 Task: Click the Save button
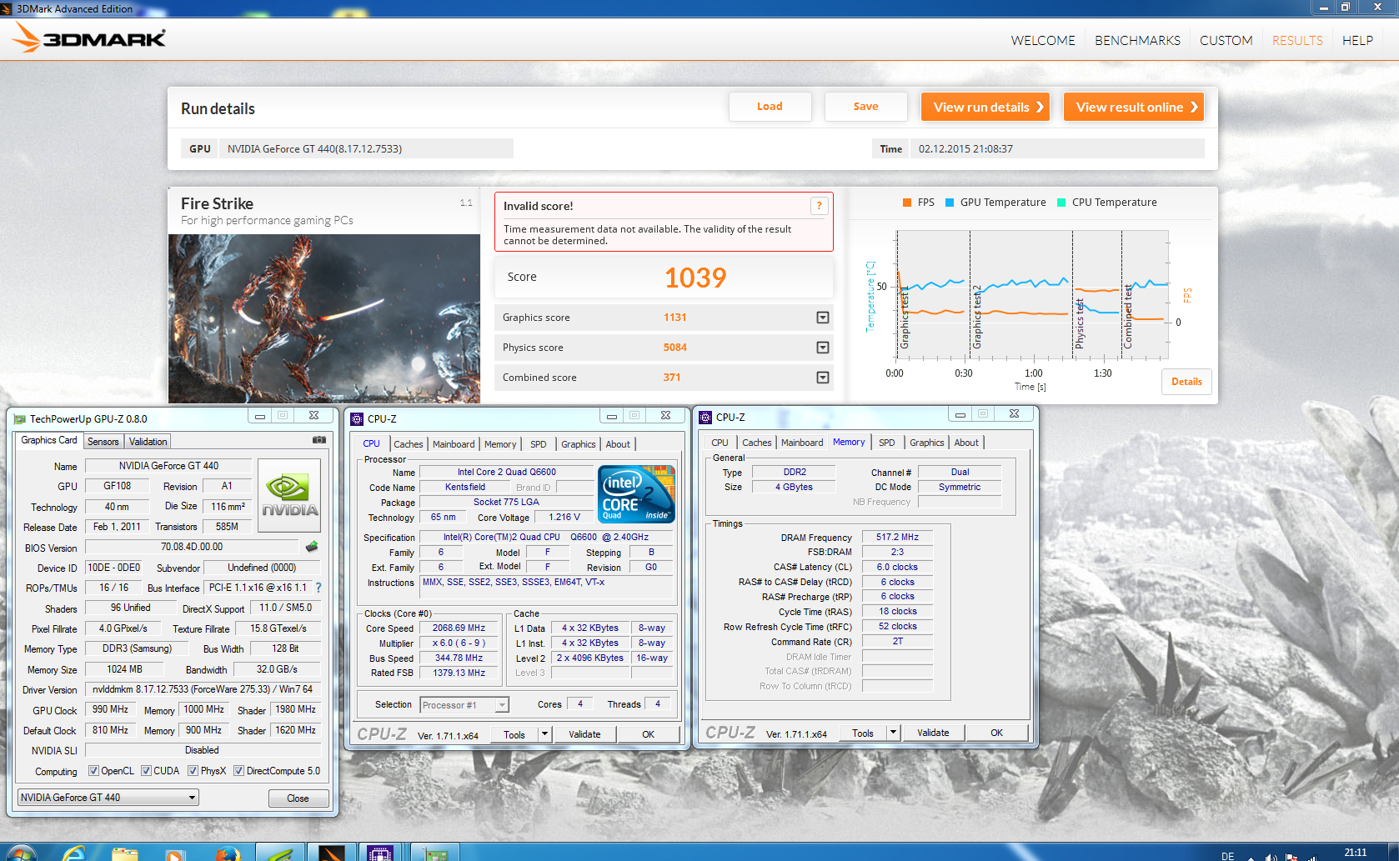865,107
